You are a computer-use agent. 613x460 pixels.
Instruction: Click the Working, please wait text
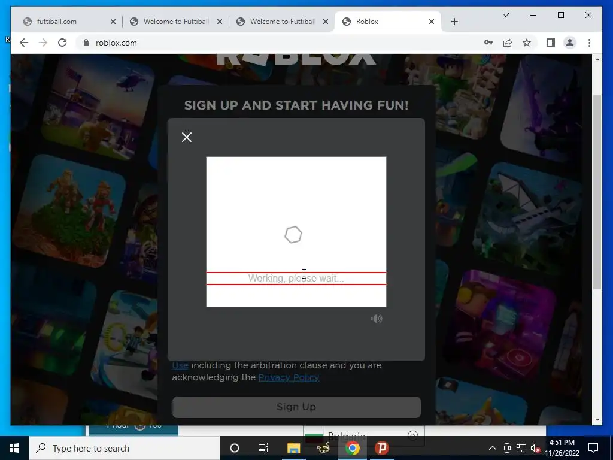pos(296,279)
